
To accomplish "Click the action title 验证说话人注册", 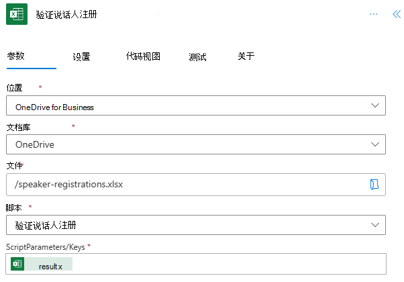I will click(x=66, y=15).
